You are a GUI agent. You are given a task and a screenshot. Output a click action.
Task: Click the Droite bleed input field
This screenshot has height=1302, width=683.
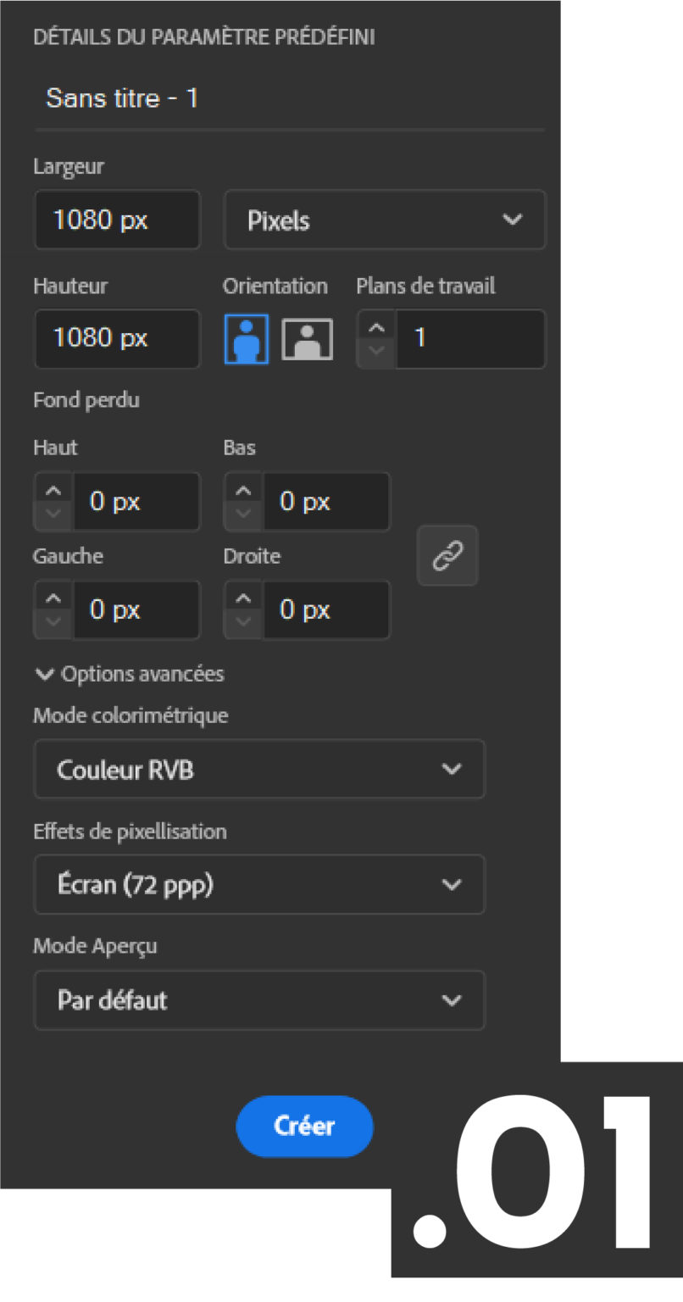[x=326, y=609]
